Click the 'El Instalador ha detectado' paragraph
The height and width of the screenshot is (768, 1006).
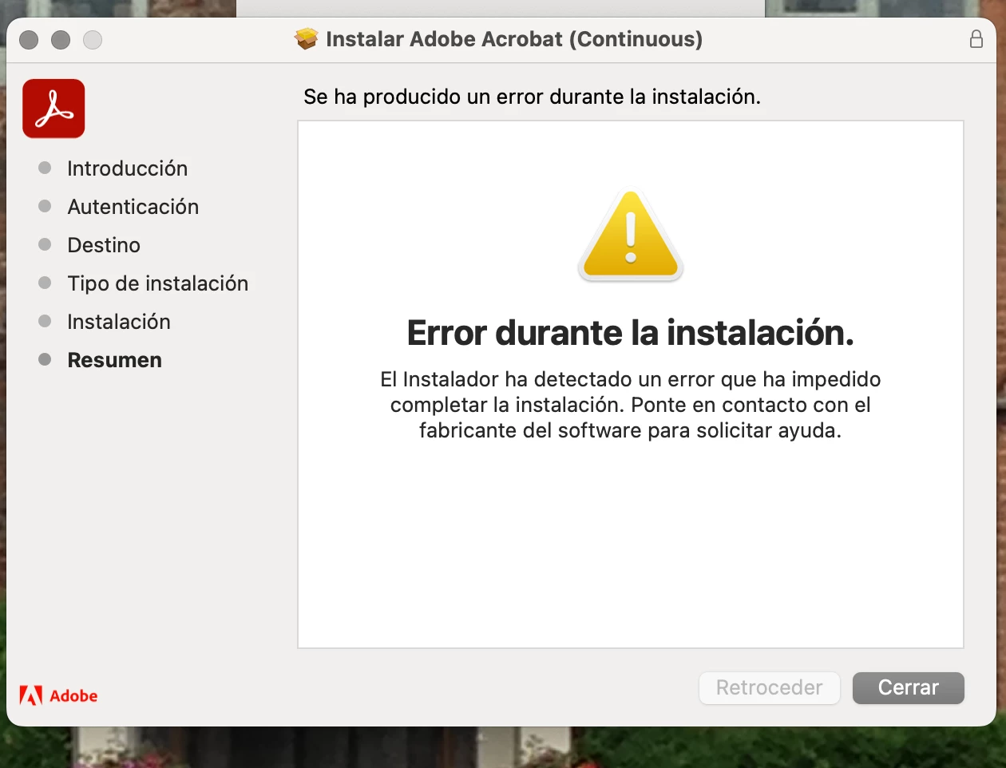click(630, 405)
